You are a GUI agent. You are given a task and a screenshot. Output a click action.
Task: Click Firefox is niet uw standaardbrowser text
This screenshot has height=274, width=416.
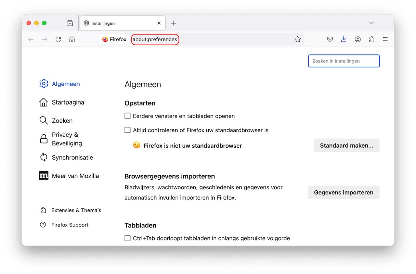pyautogui.click(x=193, y=146)
